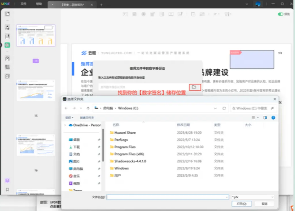This screenshot has width=295, height=211.
Task: Open the 帮助 menu in UPDF
Action: coord(39,4)
